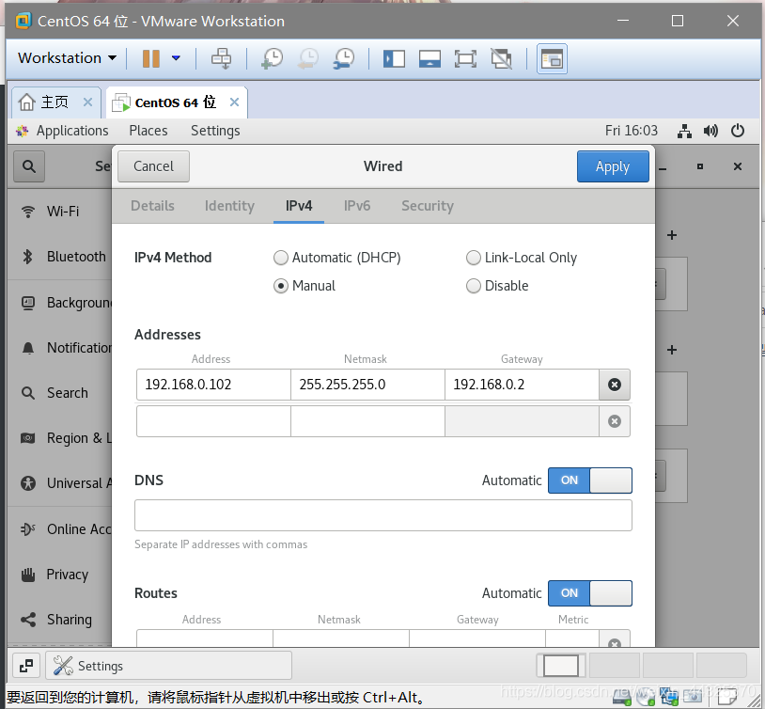Switch to the IPv6 tab
Image resolution: width=765 pixels, height=709 pixels.
[x=357, y=206]
